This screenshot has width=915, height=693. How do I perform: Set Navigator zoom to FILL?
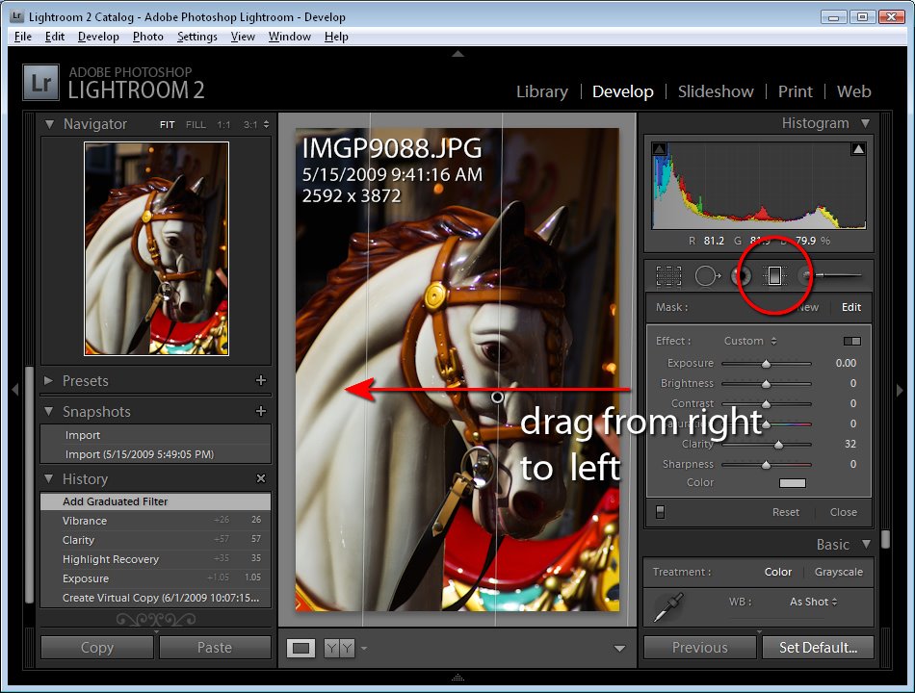(196, 124)
